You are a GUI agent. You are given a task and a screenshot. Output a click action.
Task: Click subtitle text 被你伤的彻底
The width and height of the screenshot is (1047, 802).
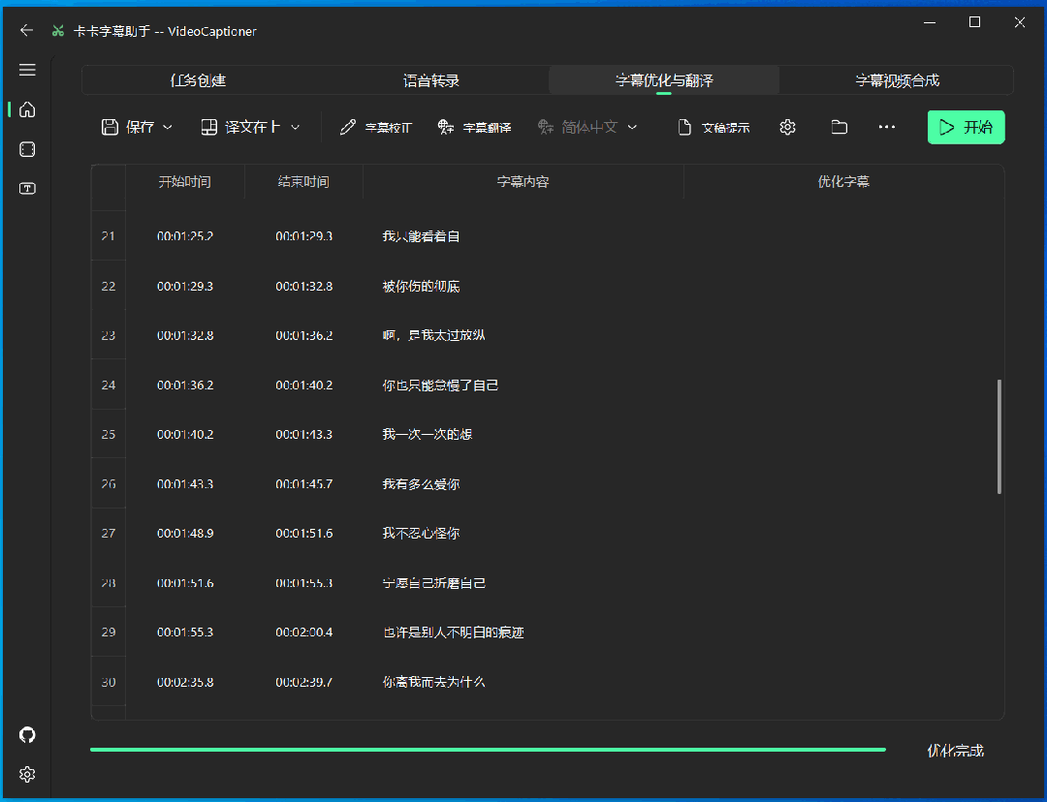pyautogui.click(x=421, y=287)
